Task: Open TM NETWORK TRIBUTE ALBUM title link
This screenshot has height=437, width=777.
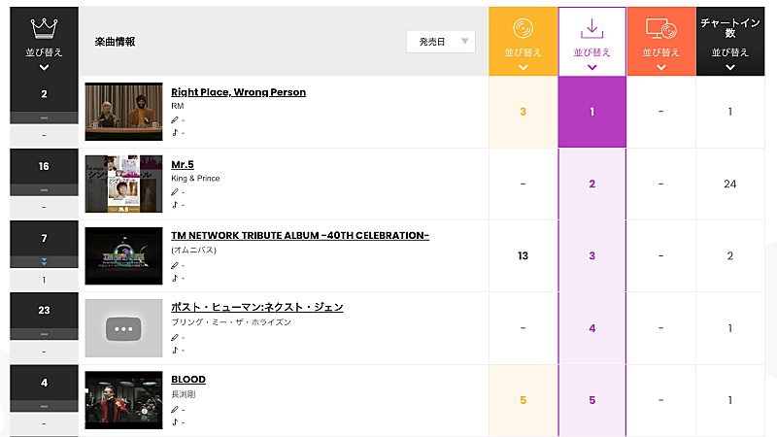Action: (x=299, y=236)
